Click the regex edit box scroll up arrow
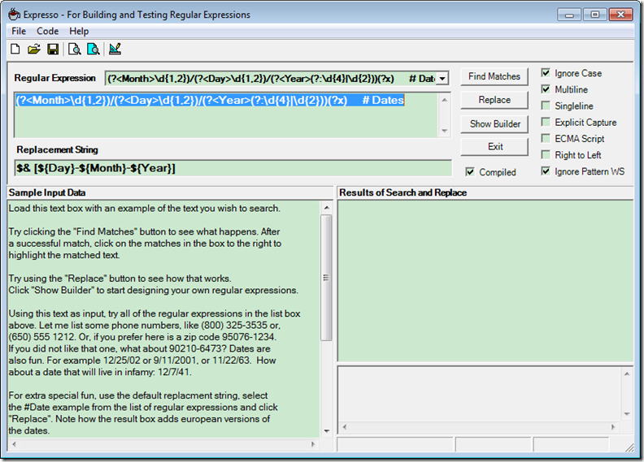This screenshot has width=644, height=462. point(444,100)
